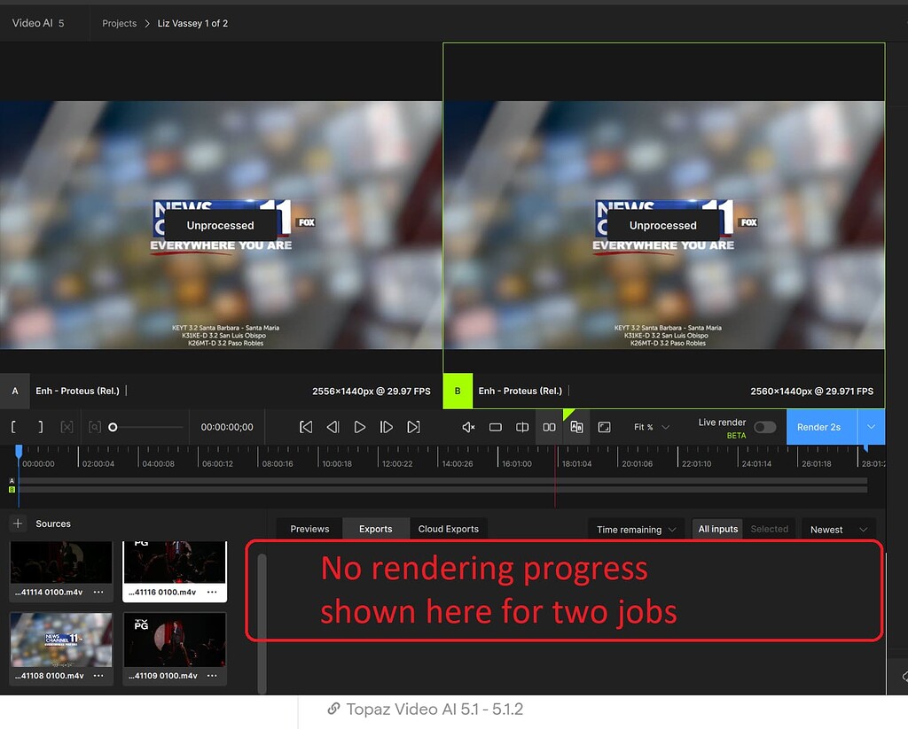908x729 pixels.
Task: Switch to the Cloud Exports tab
Action: [x=449, y=527]
